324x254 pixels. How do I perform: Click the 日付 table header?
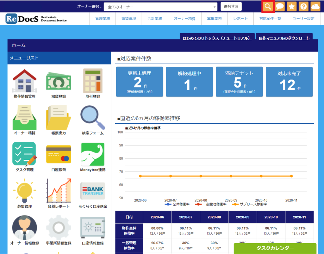(x=129, y=217)
